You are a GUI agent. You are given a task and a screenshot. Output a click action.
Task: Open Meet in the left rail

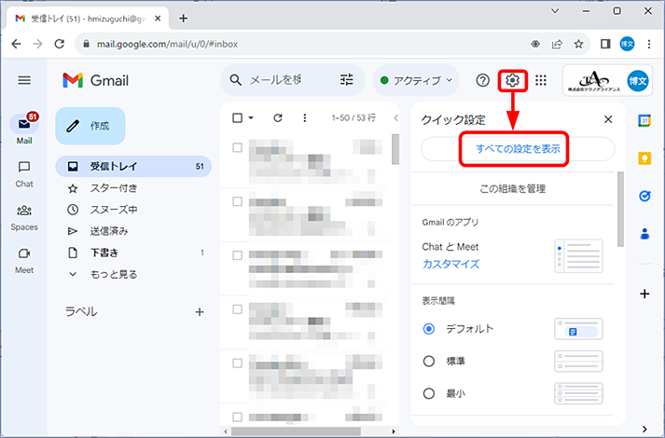click(24, 261)
